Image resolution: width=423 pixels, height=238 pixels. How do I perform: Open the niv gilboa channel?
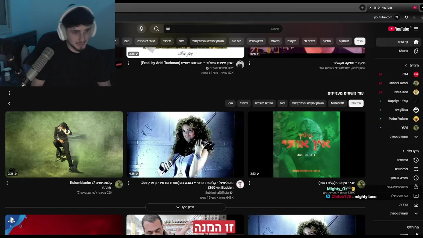click(398, 110)
